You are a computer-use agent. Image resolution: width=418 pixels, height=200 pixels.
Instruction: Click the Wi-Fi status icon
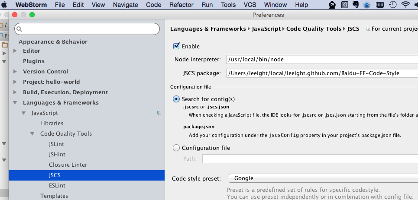(x=405, y=5)
